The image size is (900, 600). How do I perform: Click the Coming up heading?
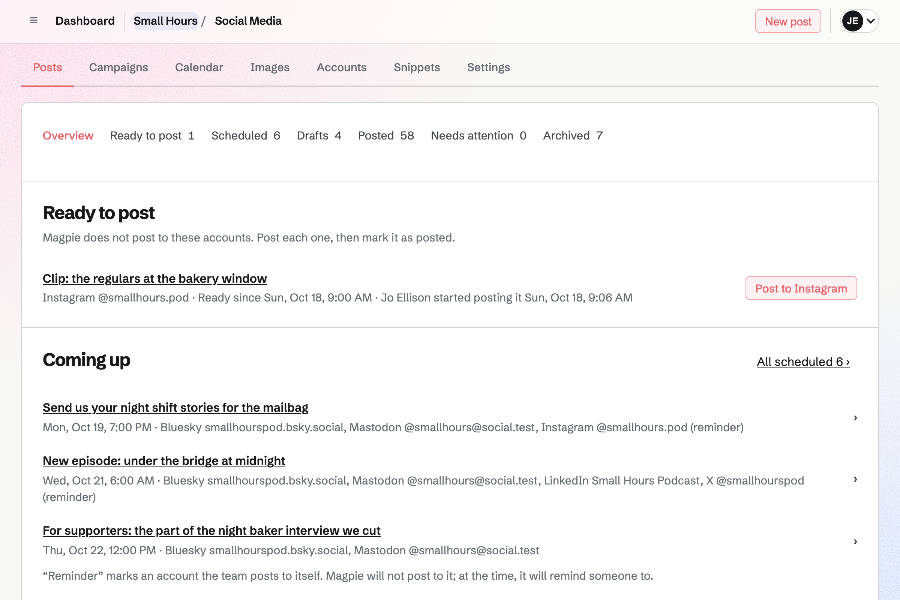point(87,360)
